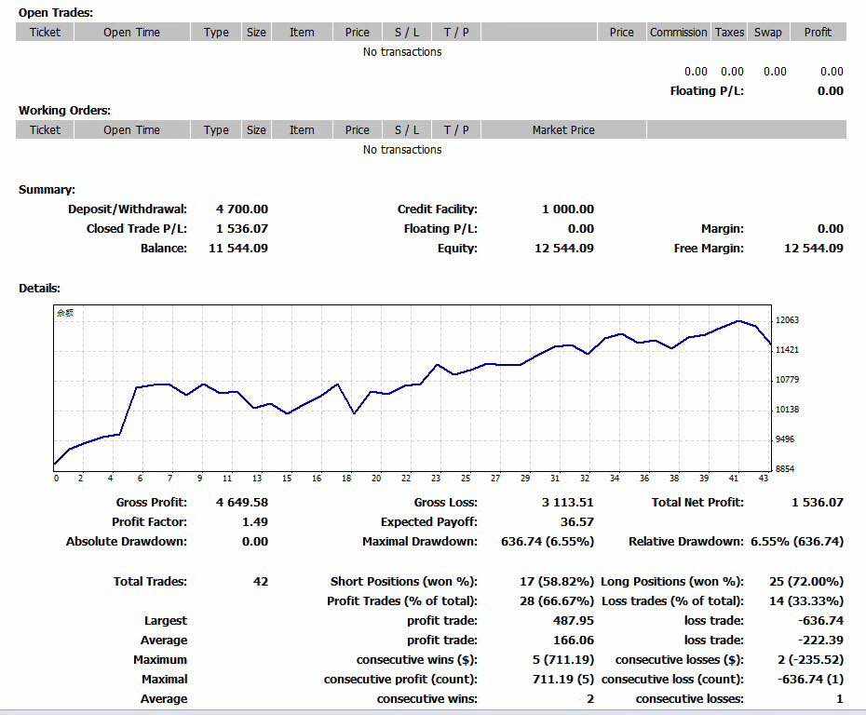This screenshot has width=866, height=715.
Task: Select the Total Net Profit value "1 536.07"
Action: click(x=818, y=503)
